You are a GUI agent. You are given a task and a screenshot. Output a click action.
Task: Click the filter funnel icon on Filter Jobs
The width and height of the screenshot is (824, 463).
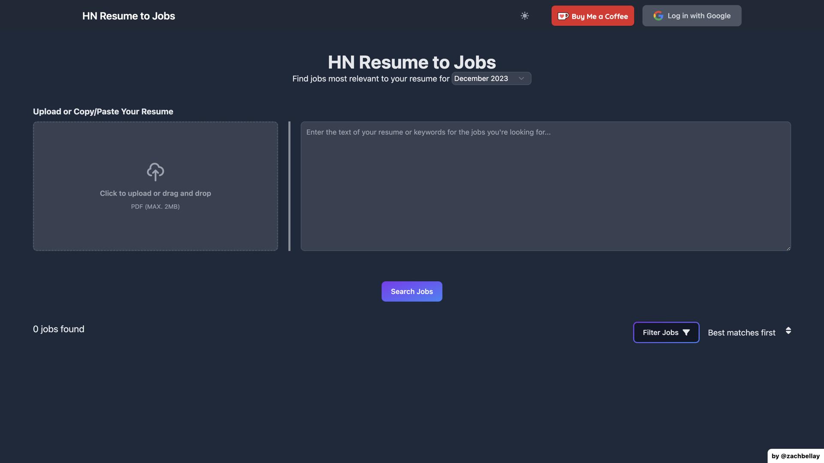(x=687, y=332)
